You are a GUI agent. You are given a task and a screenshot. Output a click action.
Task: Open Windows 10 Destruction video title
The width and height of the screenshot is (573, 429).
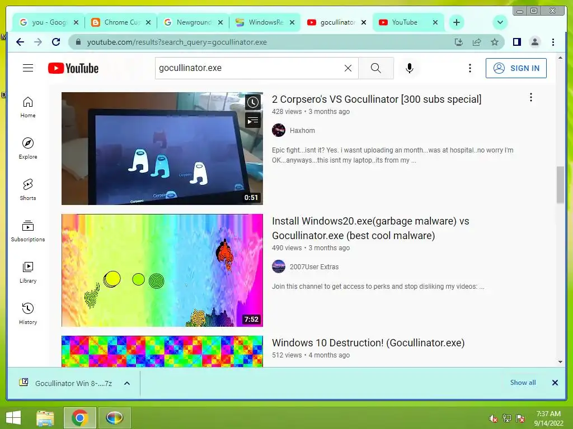[x=368, y=343]
